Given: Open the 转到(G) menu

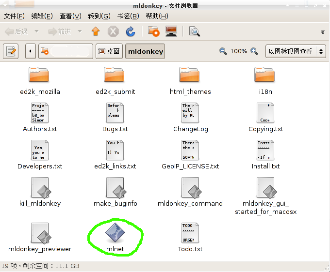Looking at the screenshot, I should 99,16.
